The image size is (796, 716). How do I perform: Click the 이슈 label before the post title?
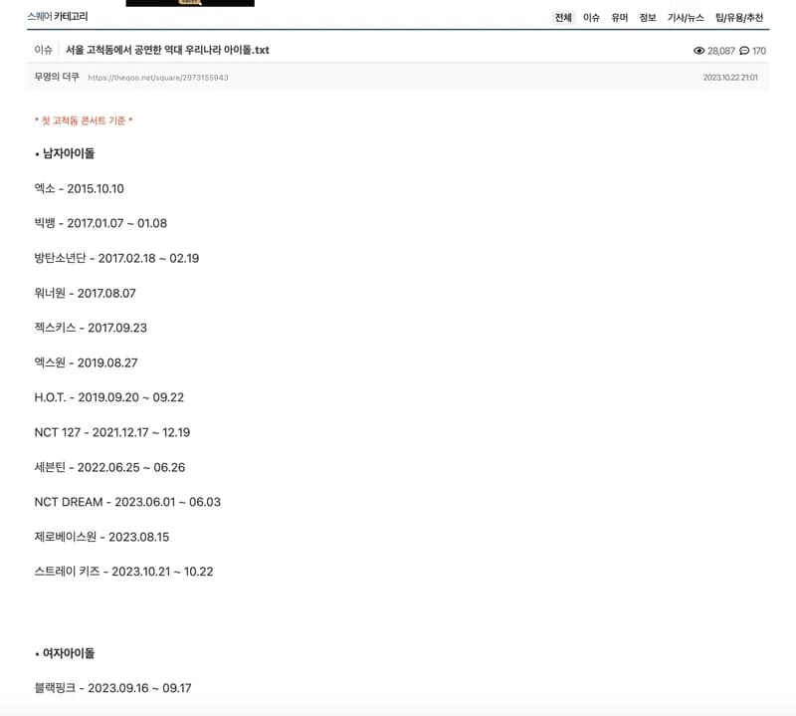click(43, 50)
